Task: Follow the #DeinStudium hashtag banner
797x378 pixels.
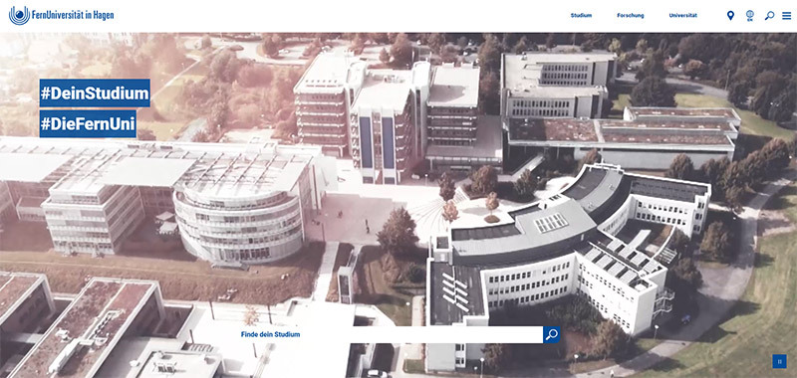Action: click(x=95, y=93)
